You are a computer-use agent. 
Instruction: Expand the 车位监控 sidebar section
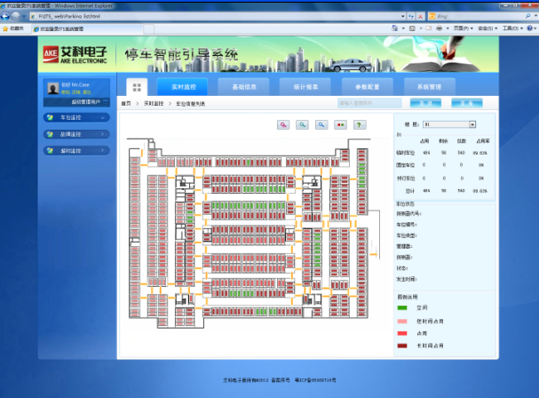(80, 116)
